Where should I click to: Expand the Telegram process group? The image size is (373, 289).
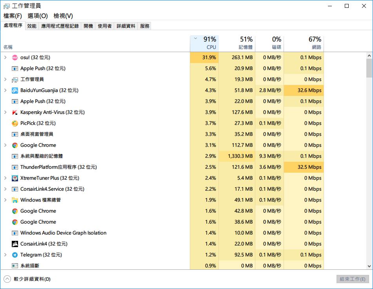[5, 255]
